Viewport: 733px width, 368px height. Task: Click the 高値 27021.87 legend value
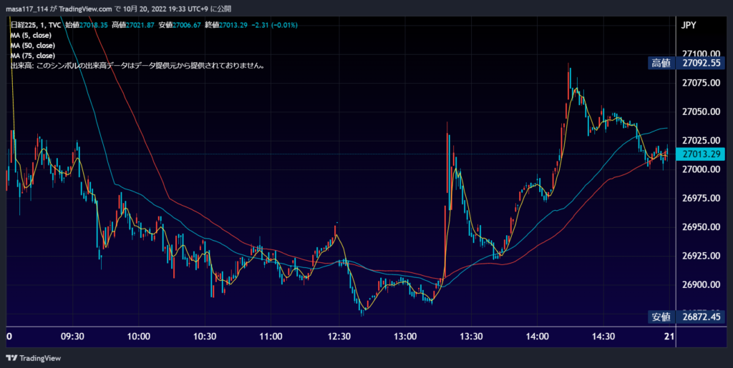[x=132, y=25]
